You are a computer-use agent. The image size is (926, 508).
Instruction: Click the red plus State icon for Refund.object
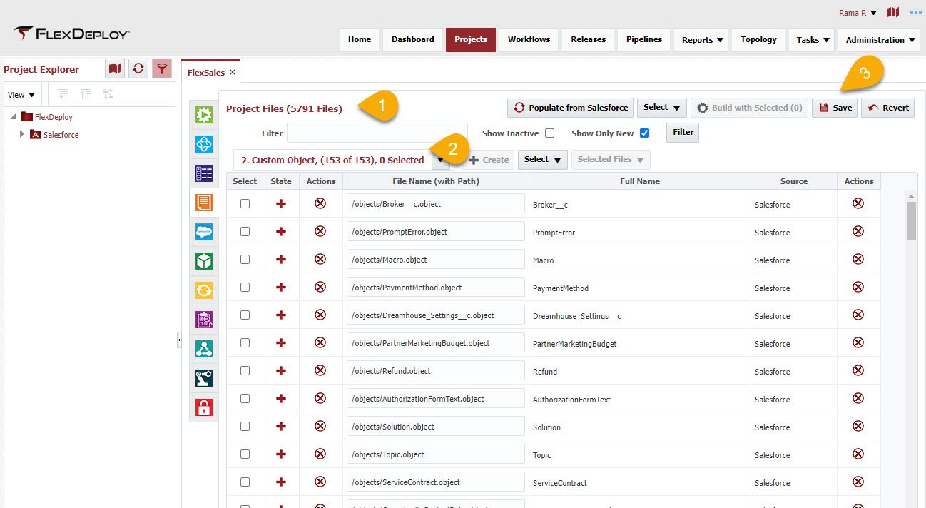coord(281,371)
